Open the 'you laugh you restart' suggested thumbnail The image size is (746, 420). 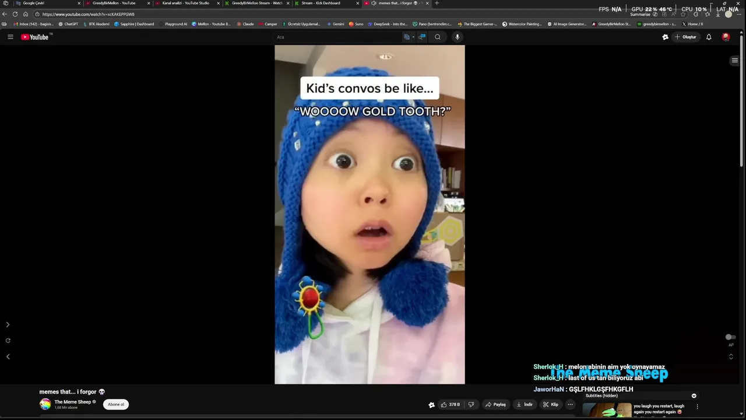point(607,410)
